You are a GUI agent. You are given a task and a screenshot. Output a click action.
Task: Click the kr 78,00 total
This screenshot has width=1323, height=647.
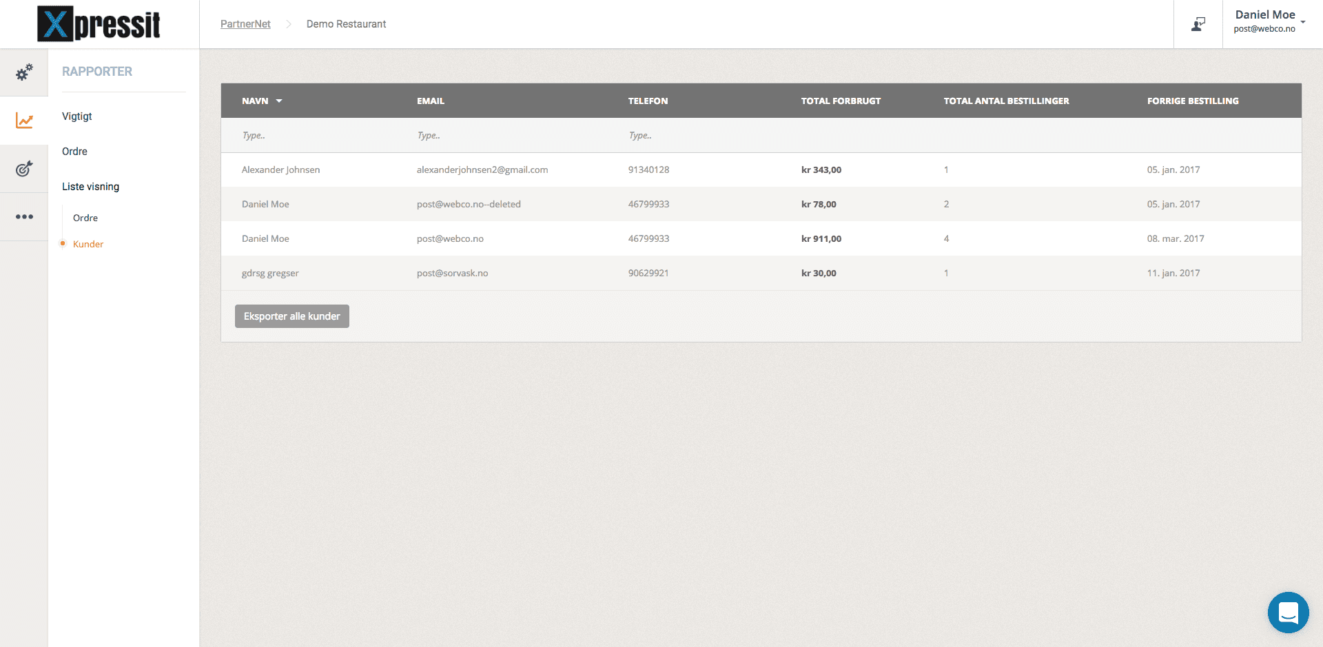pyautogui.click(x=819, y=205)
